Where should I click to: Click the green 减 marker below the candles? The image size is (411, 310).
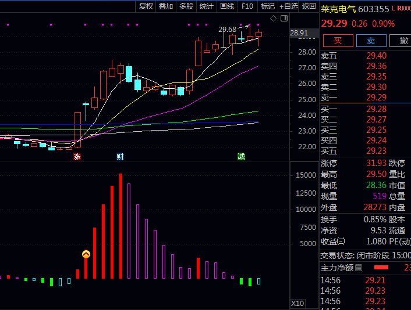click(241, 157)
